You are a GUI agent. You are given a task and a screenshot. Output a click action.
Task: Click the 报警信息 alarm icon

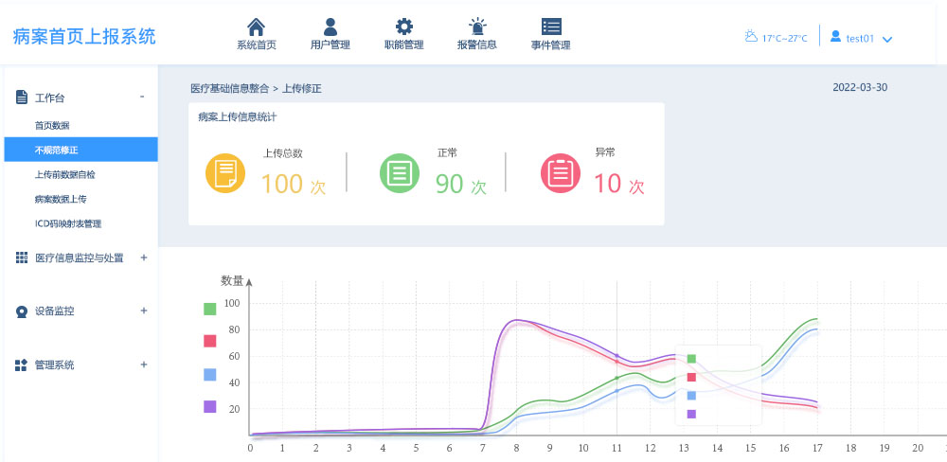[x=477, y=27]
